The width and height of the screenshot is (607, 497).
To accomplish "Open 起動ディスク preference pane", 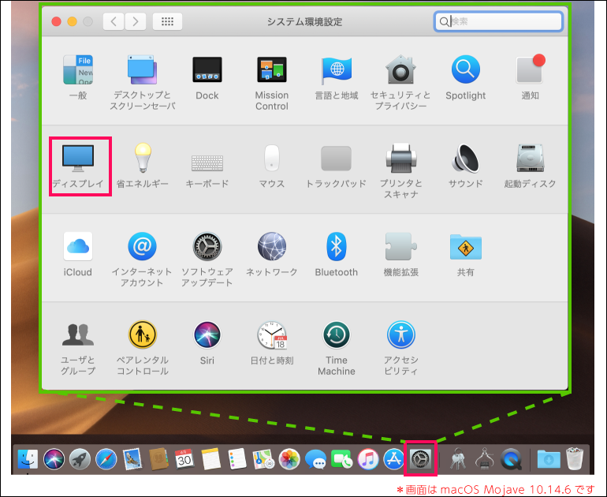I will point(530,166).
